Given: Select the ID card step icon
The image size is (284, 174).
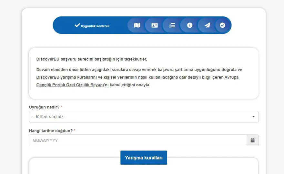Looking at the screenshot, I should (155, 25).
